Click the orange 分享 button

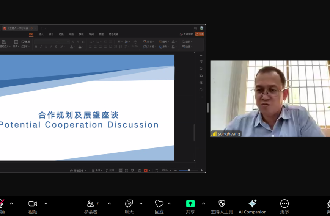[x=200, y=34]
